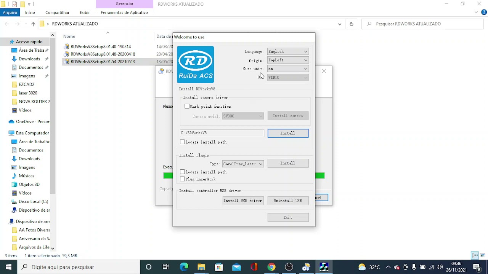Show hidden system tray icons chevron
The width and height of the screenshot is (488, 274).
point(388,267)
